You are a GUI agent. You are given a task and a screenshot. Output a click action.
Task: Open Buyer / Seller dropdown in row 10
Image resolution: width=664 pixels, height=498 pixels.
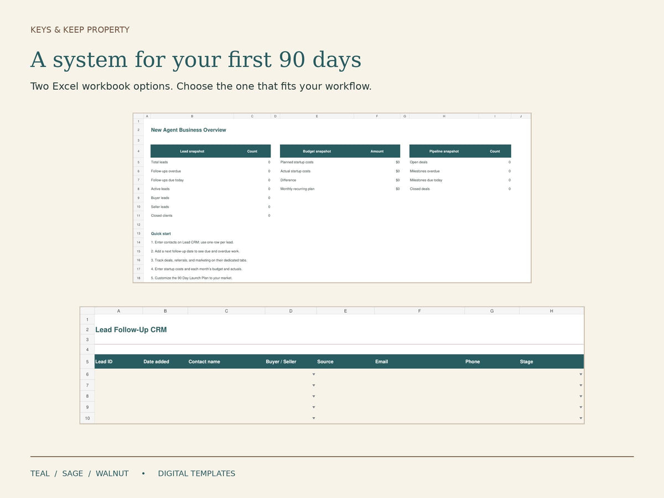tap(314, 418)
